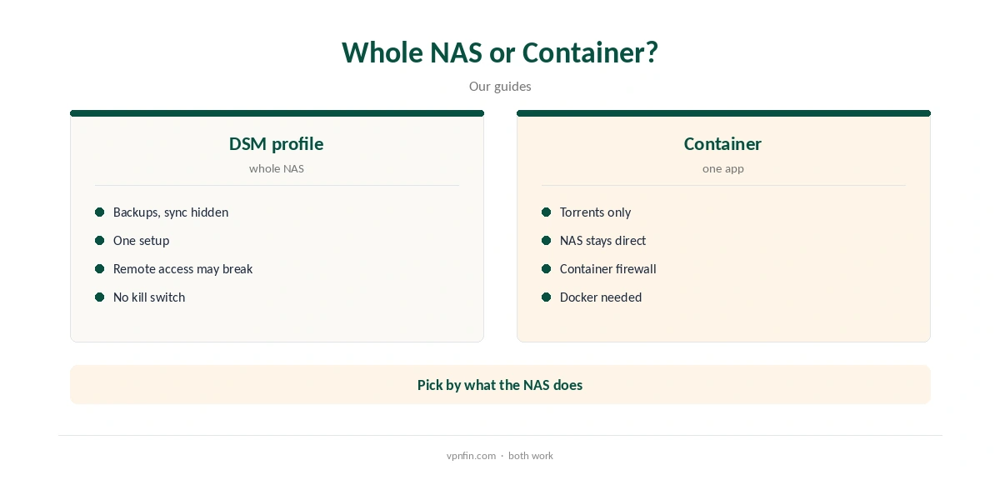1000x480 pixels.
Task: Click 'Remote access may break' text
Action: click(x=183, y=268)
